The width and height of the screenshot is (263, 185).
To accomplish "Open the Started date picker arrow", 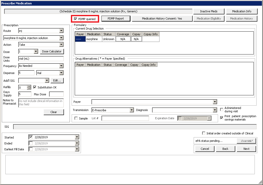I will [x=77, y=137].
